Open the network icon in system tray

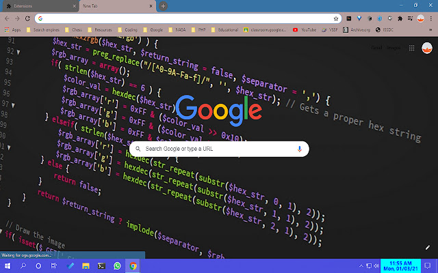369,265
